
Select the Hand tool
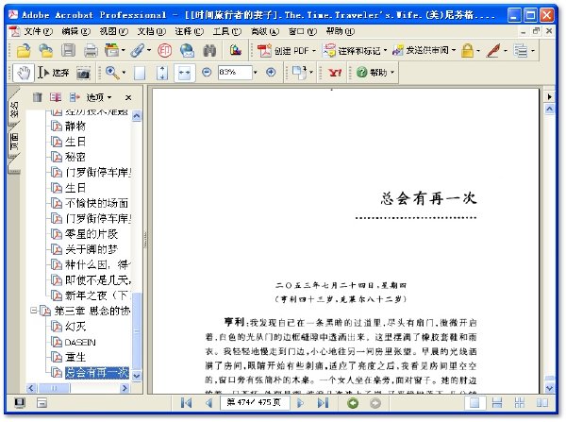24,73
